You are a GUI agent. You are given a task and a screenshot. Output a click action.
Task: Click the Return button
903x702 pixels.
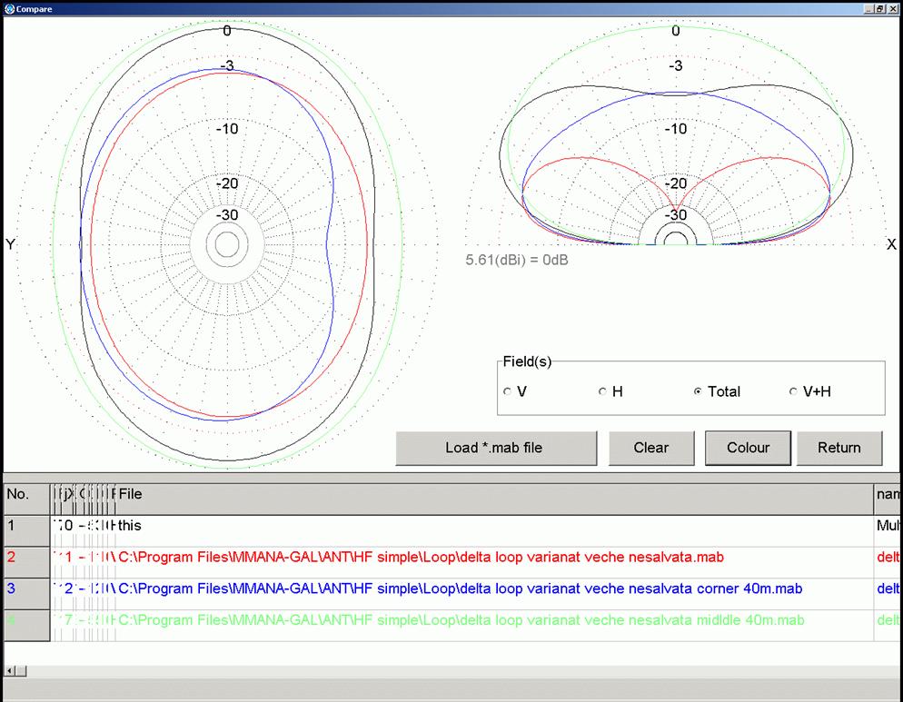pos(839,448)
